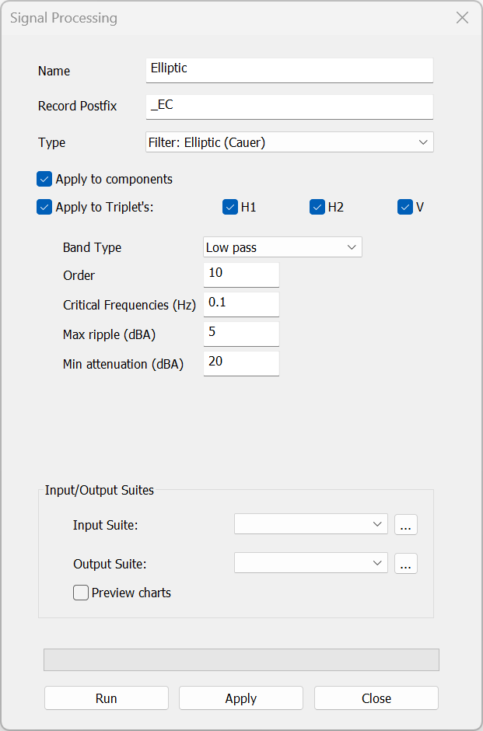Click the Order value field
483x731 pixels.
(241, 275)
